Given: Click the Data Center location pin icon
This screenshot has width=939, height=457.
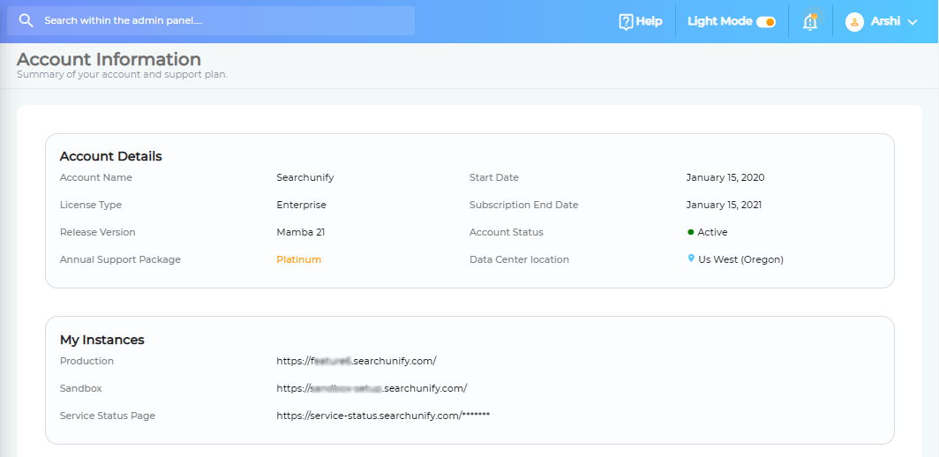Looking at the screenshot, I should pos(691,258).
